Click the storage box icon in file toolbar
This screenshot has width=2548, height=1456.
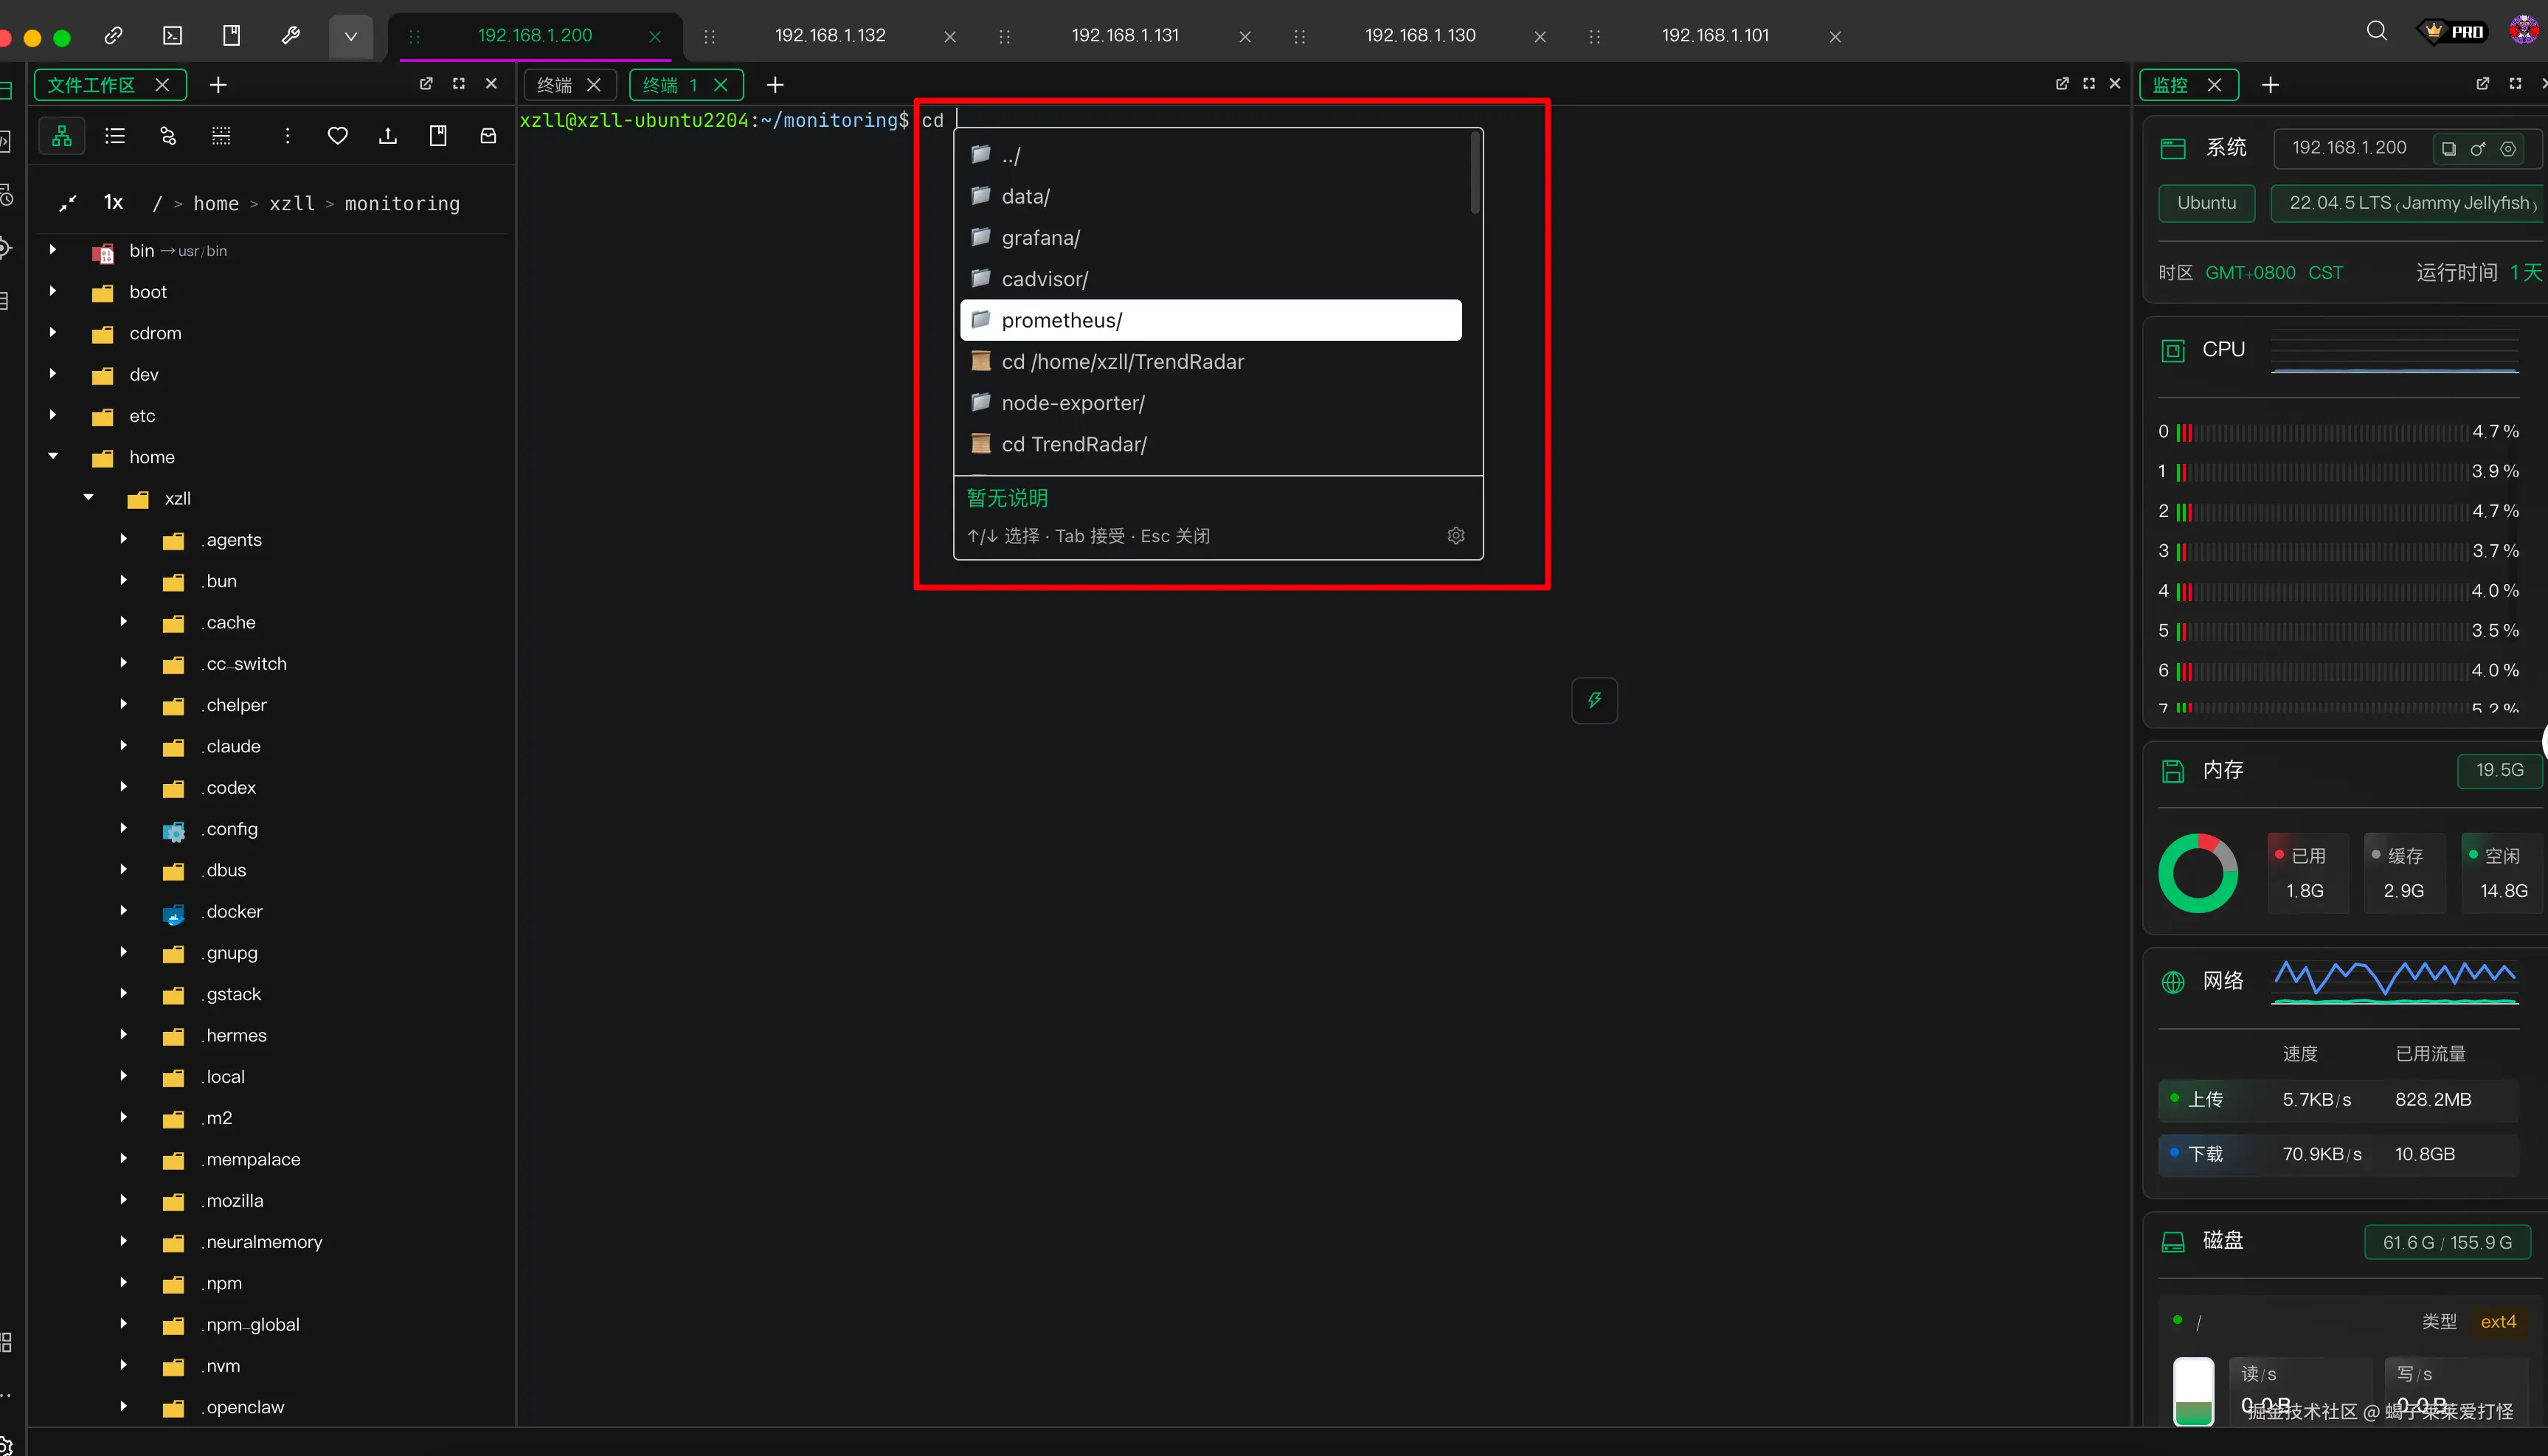click(x=488, y=136)
